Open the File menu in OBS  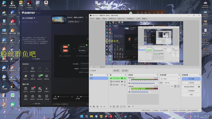tap(92, 19)
